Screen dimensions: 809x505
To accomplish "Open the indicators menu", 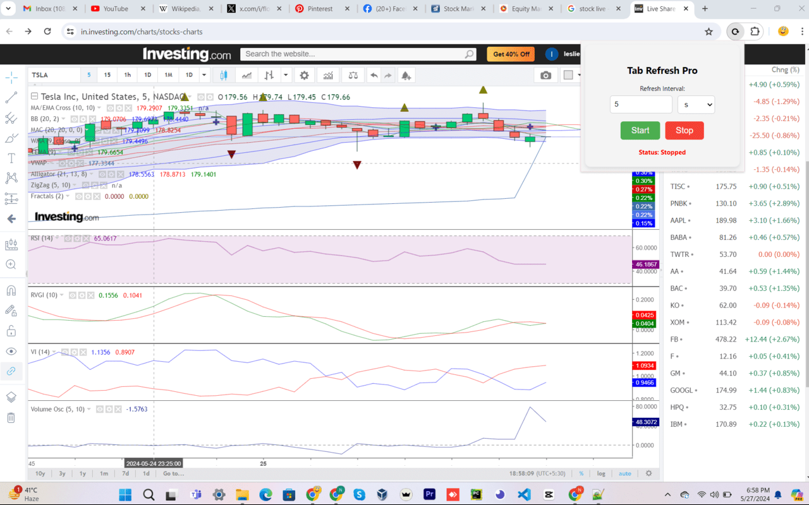I will pos(328,75).
